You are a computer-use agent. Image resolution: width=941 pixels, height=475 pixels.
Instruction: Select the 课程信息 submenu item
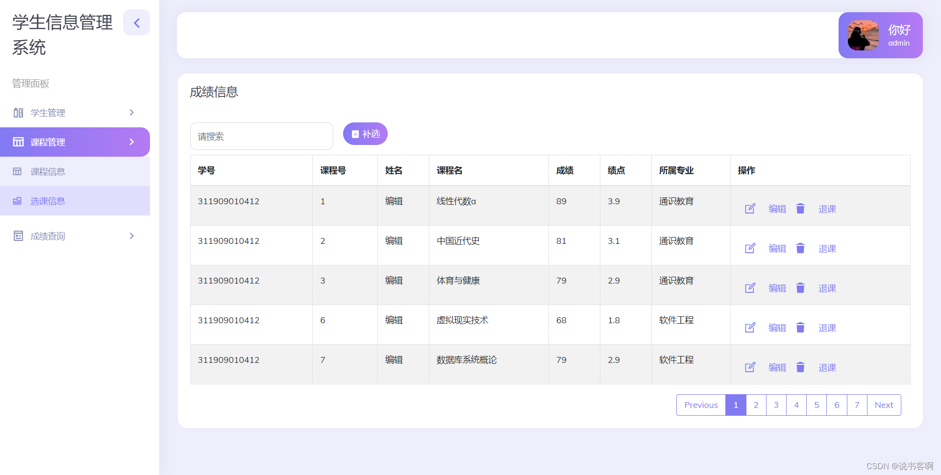(x=75, y=171)
